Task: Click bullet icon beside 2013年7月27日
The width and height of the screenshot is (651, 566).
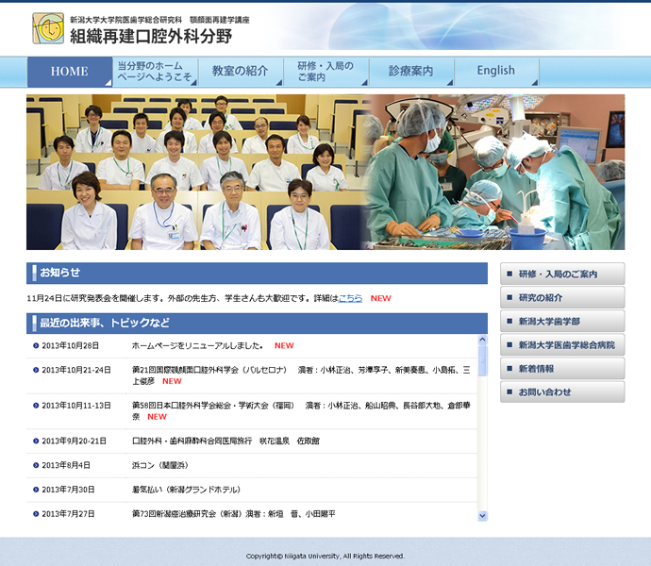Action: 36,514
